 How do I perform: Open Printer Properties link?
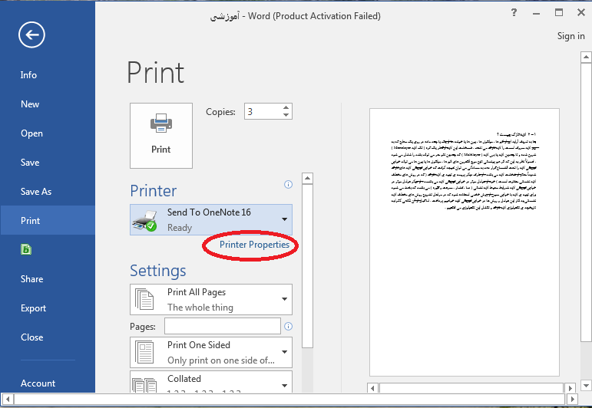coord(254,245)
